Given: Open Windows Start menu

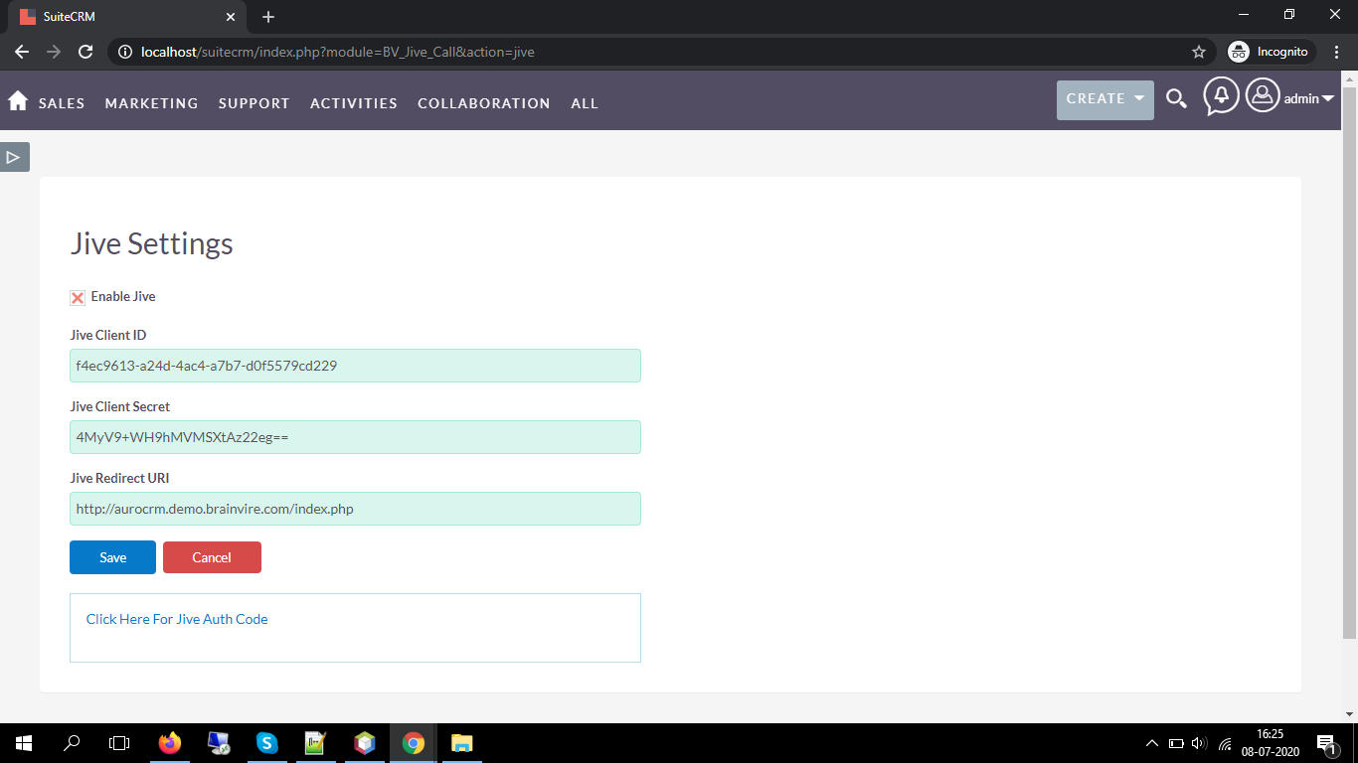Looking at the screenshot, I should pyautogui.click(x=23, y=743).
